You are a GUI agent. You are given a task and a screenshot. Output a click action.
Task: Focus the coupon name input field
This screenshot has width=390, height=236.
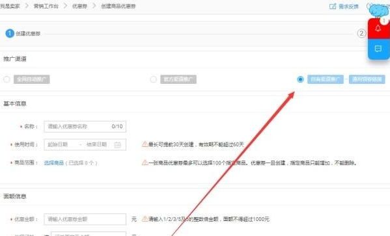(x=85, y=126)
